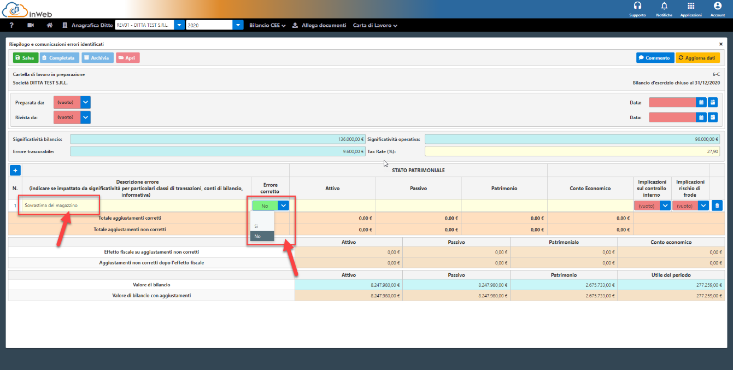
Task: Click the Conto Economico cell in row 1
Action: click(x=590, y=205)
